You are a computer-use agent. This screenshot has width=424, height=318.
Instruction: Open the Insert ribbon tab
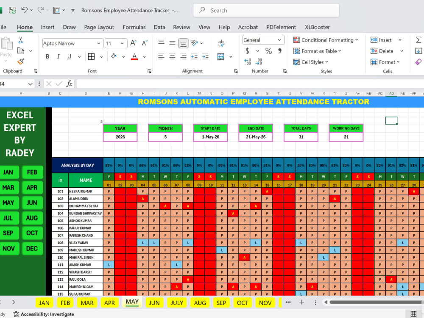point(47,27)
